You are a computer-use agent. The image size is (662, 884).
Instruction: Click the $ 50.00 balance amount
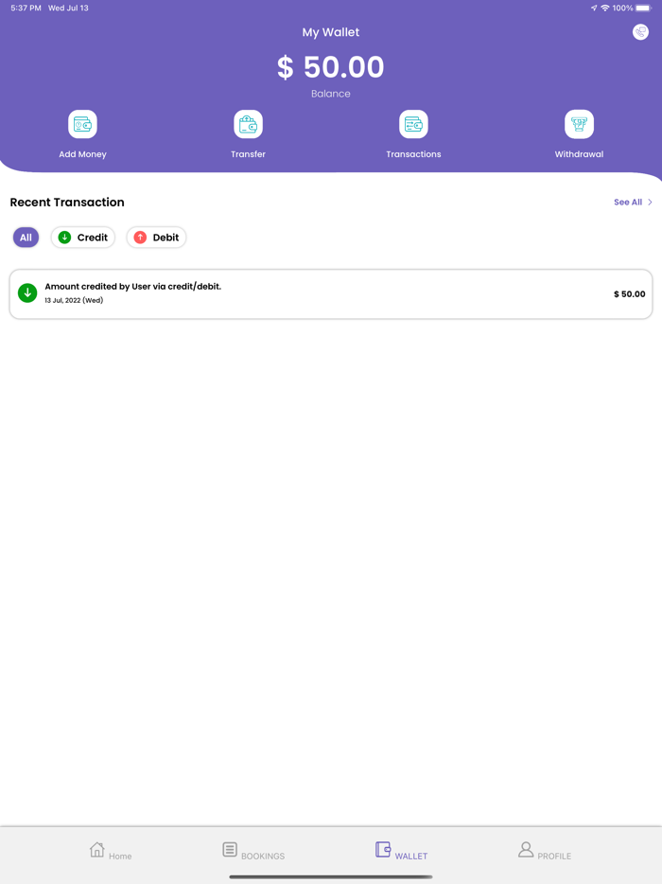click(331, 67)
